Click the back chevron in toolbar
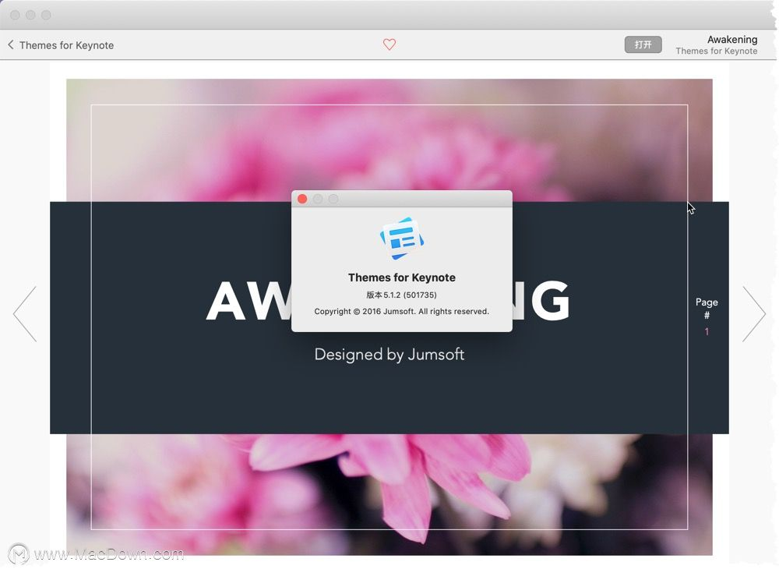 [10, 44]
